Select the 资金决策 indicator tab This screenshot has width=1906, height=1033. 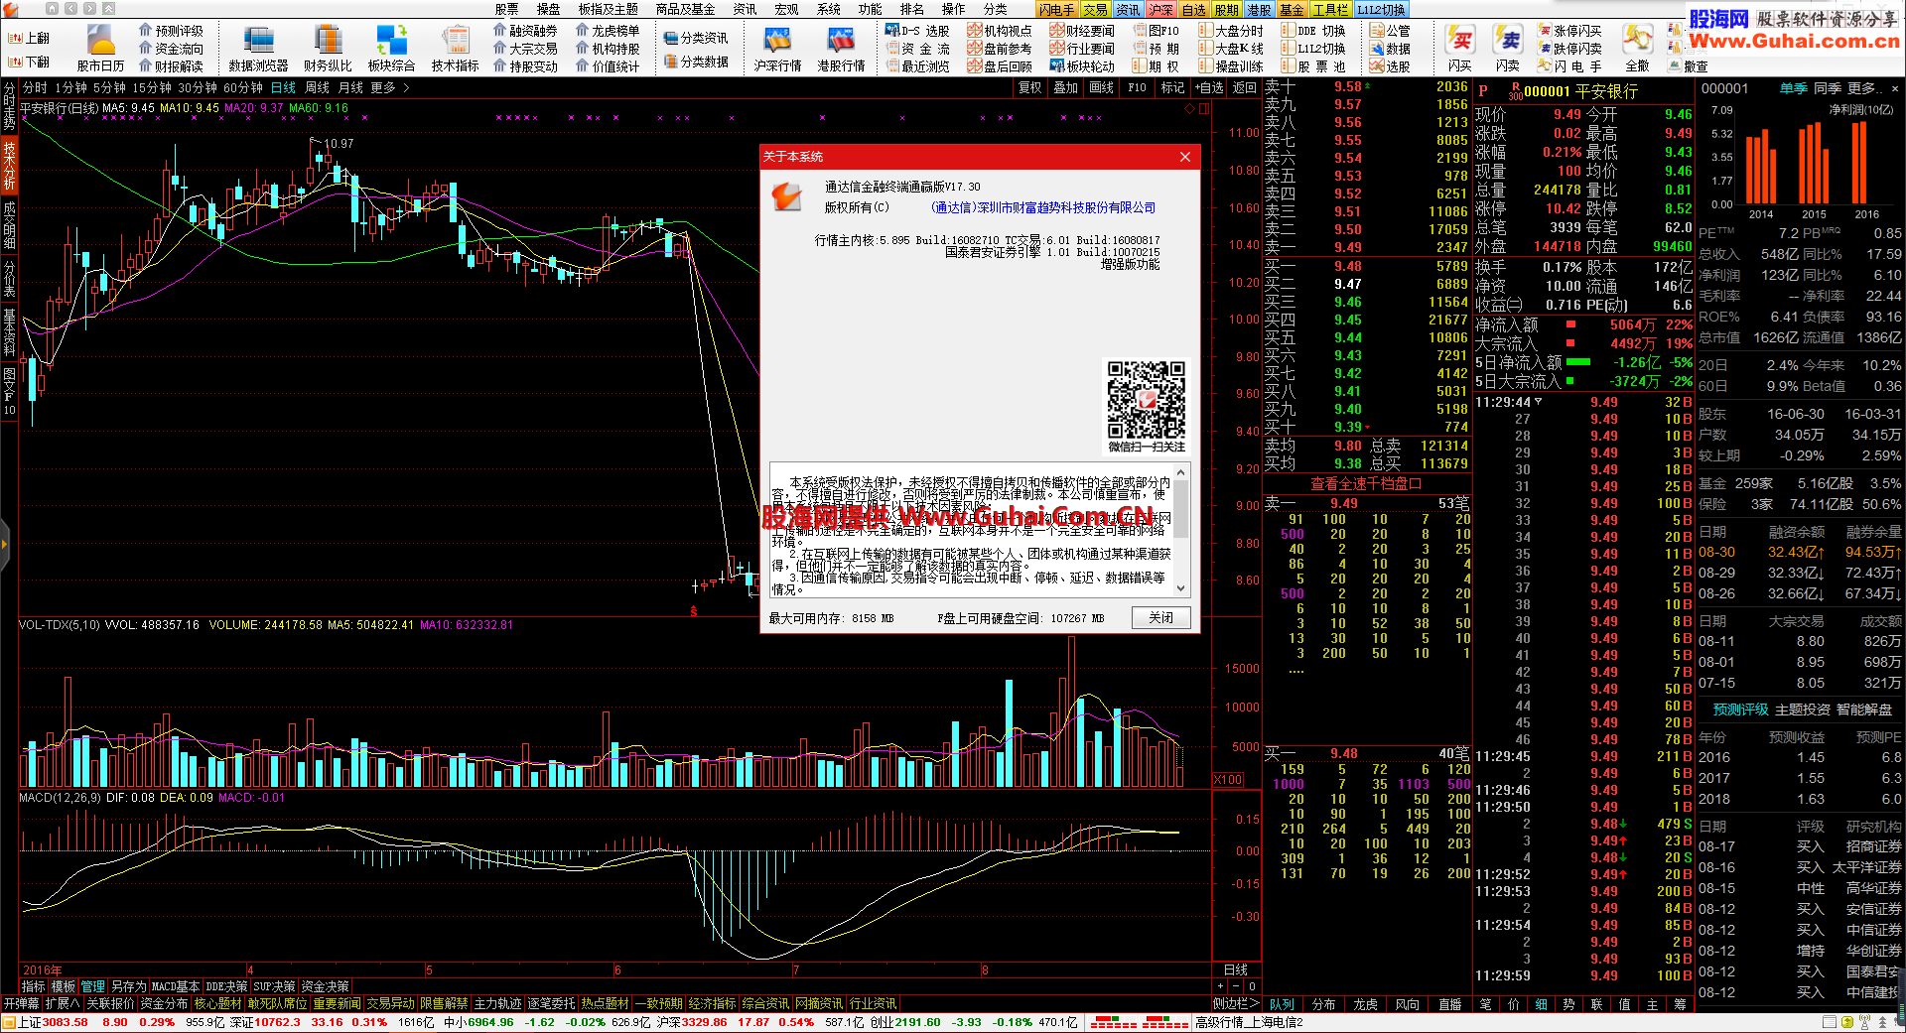click(x=326, y=986)
